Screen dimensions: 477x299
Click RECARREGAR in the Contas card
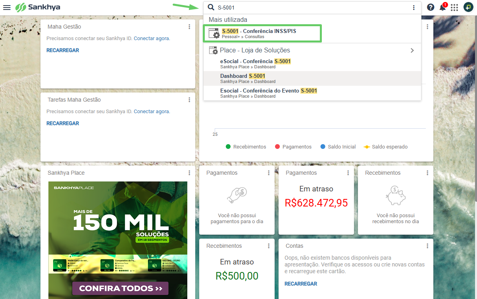point(301,284)
